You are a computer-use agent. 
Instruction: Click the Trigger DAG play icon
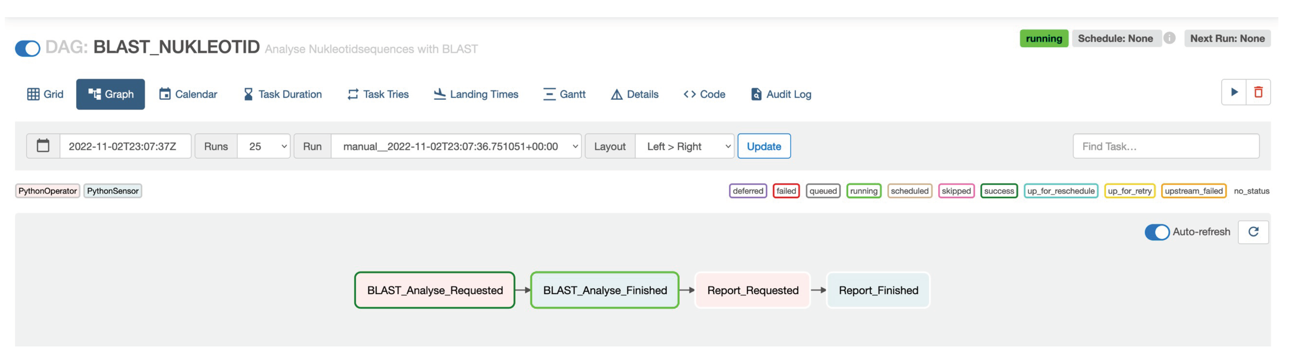coord(1234,92)
